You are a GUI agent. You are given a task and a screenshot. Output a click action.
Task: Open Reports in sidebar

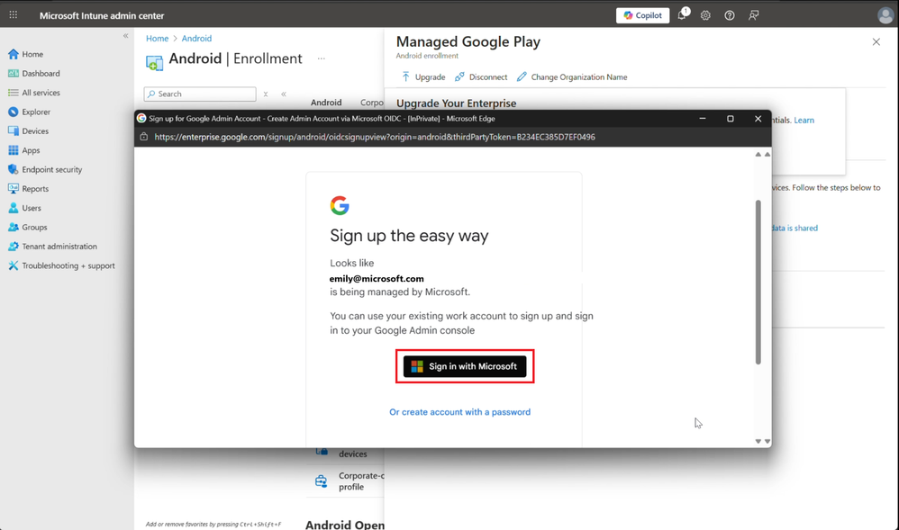(x=28, y=188)
